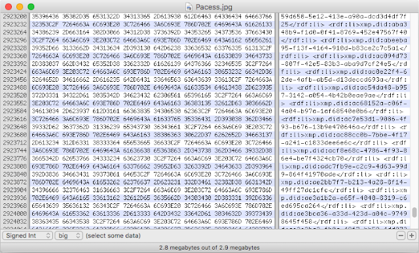The width and height of the screenshot is (419, 253).
Task: Click ASCII row starting '93-b676-13b9e470646a'
Action: [344, 127]
